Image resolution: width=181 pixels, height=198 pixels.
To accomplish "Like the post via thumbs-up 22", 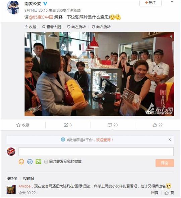I will (155, 125).
